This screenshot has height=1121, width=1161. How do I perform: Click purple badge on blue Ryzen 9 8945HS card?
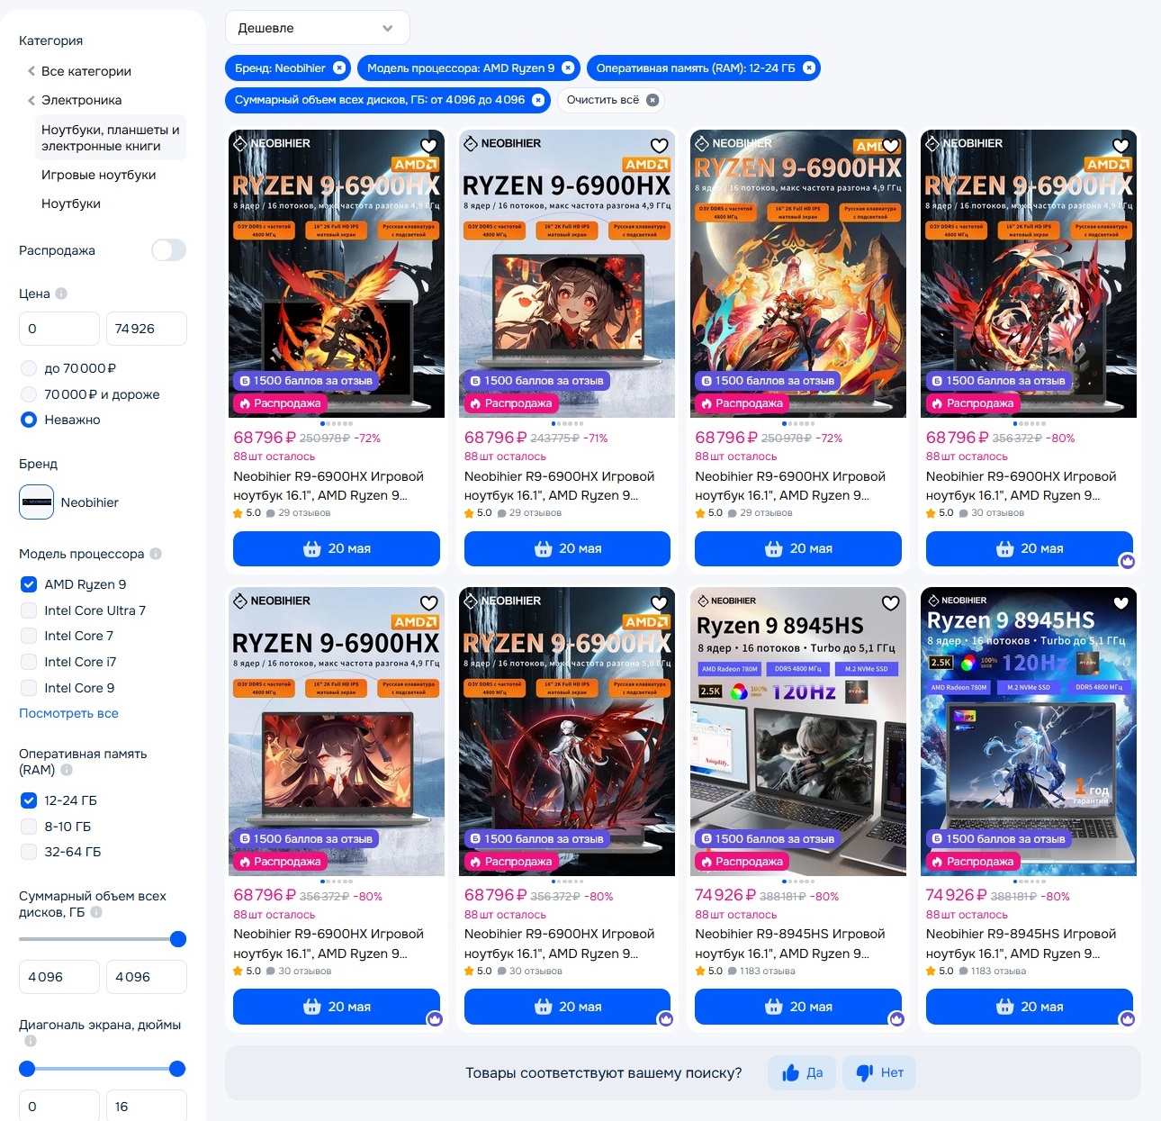click(x=1127, y=1019)
